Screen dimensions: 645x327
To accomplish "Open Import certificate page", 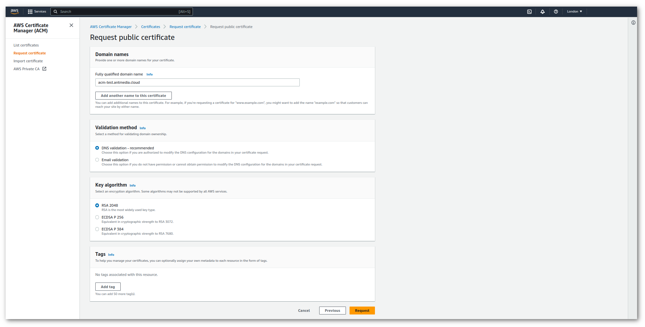I will click(x=28, y=61).
